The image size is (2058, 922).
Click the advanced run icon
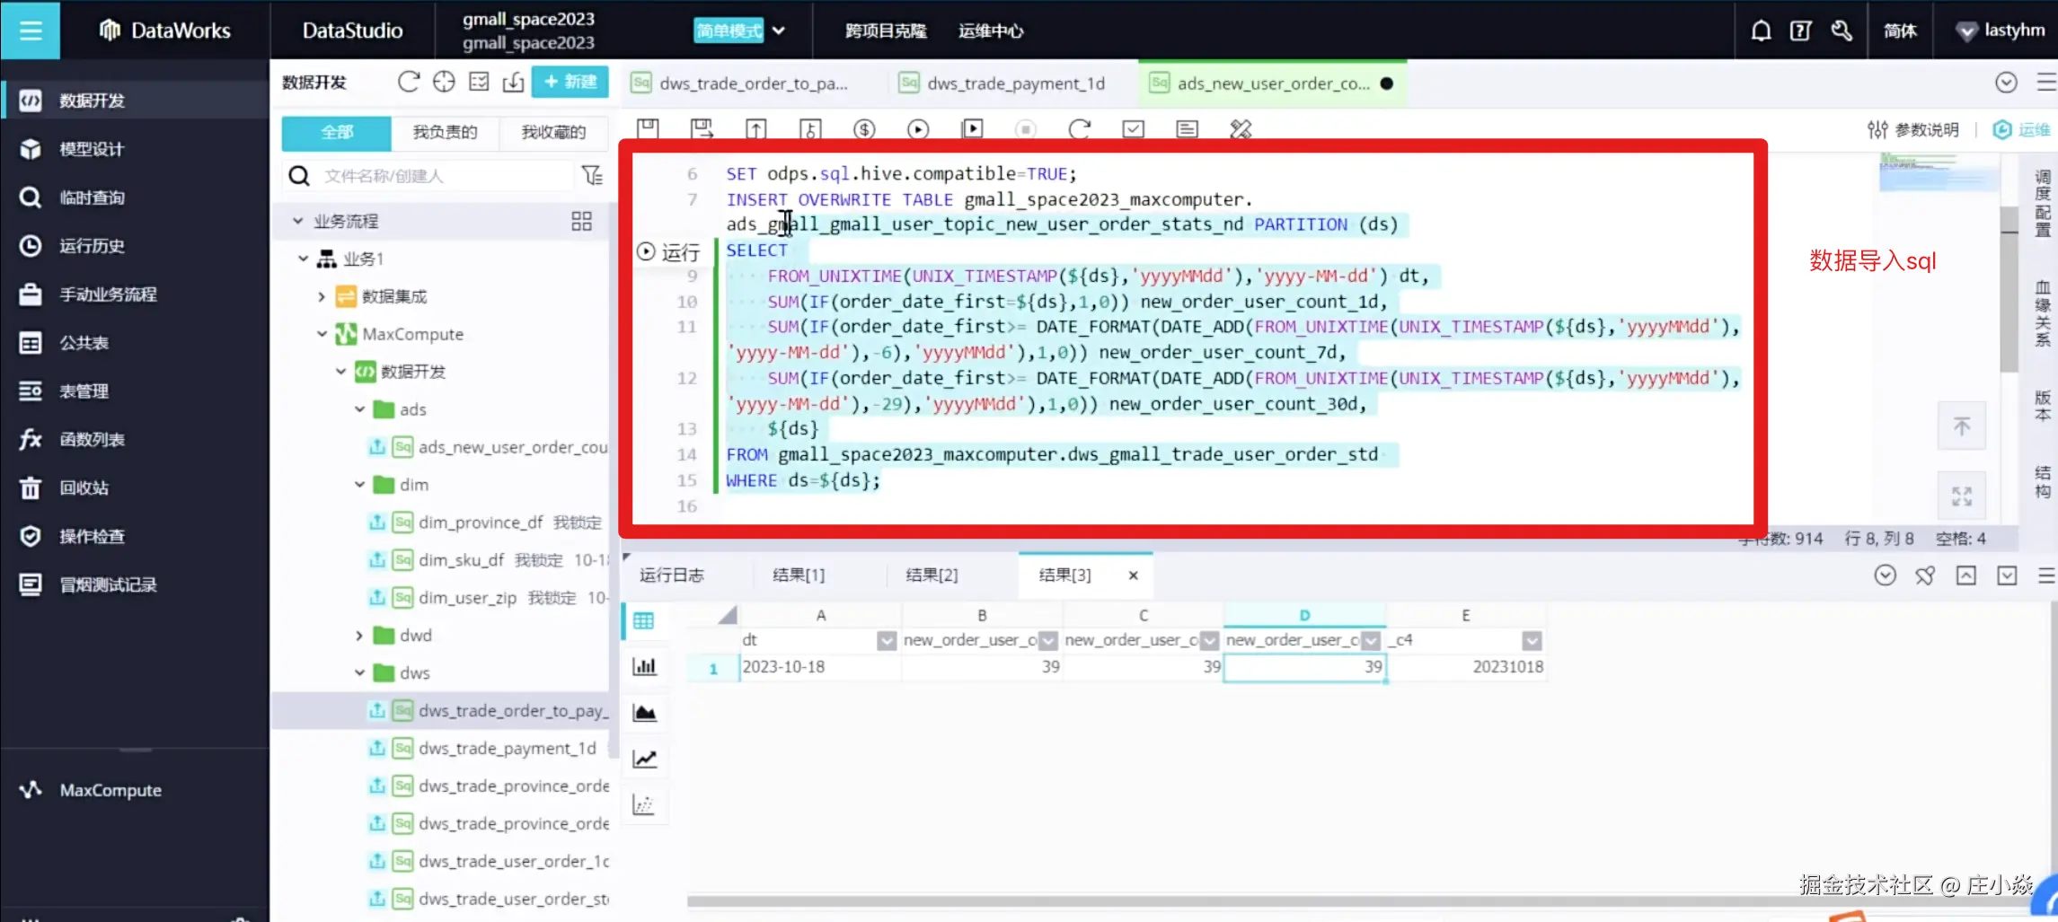pyautogui.click(x=972, y=128)
